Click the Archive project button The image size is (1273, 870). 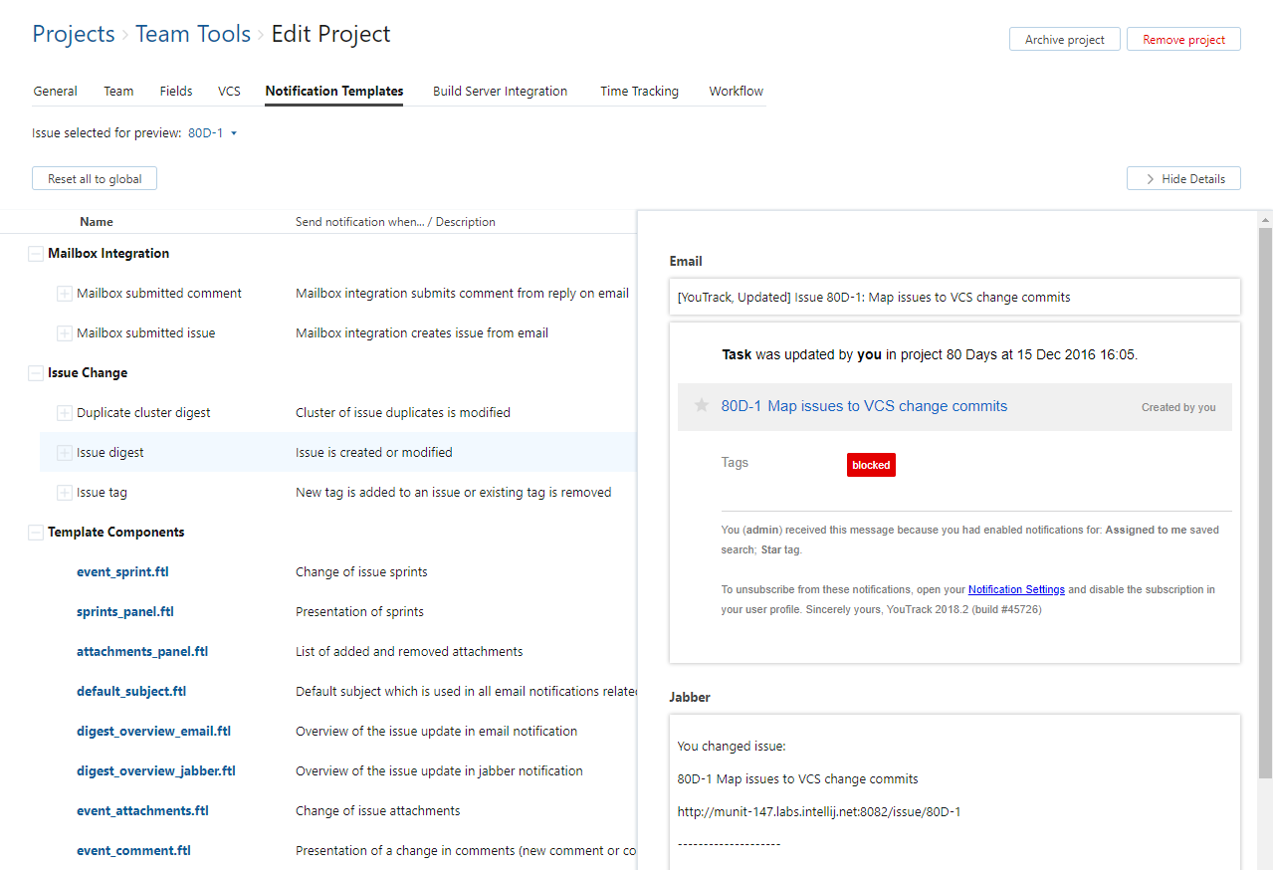coord(1064,40)
